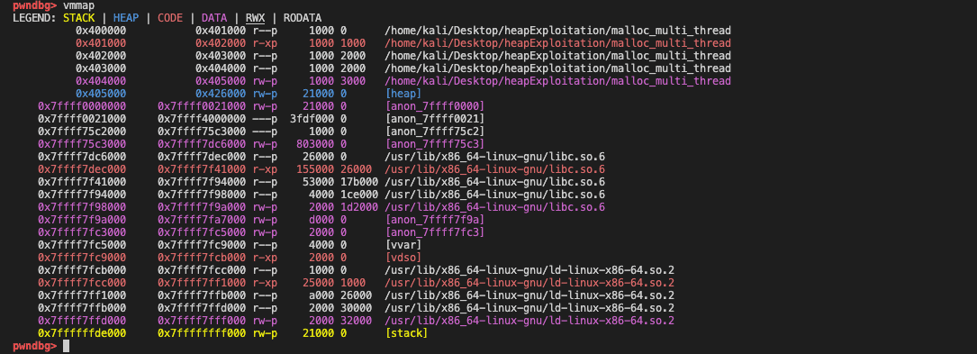Click the [stack] mapping name

[x=407, y=333]
